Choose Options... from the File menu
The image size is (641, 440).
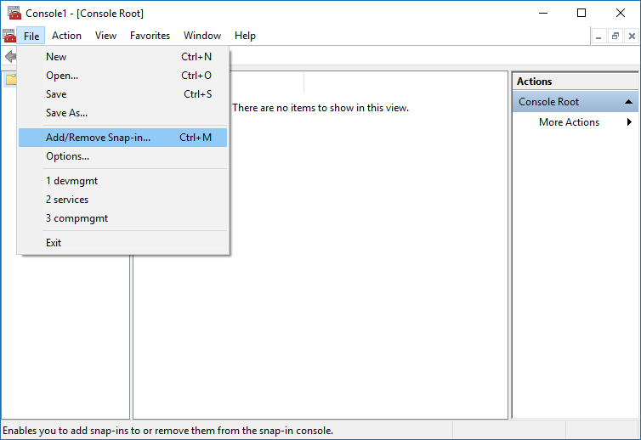click(x=122, y=156)
